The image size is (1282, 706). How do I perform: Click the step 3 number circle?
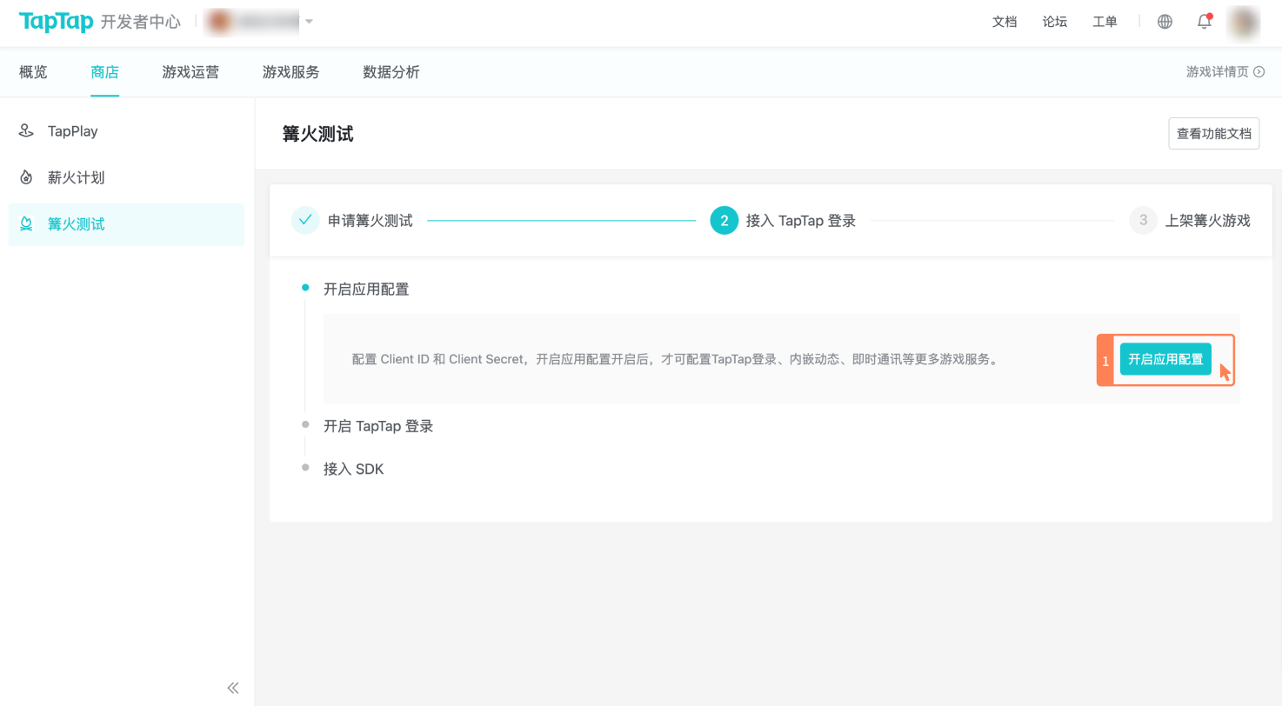pos(1143,221)
